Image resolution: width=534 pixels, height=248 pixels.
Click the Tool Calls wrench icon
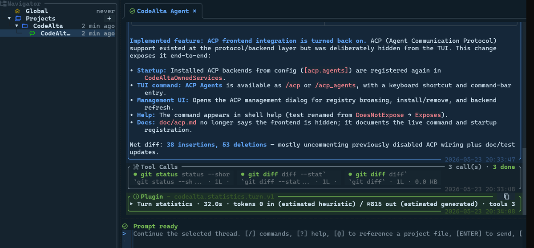point(136,167)
